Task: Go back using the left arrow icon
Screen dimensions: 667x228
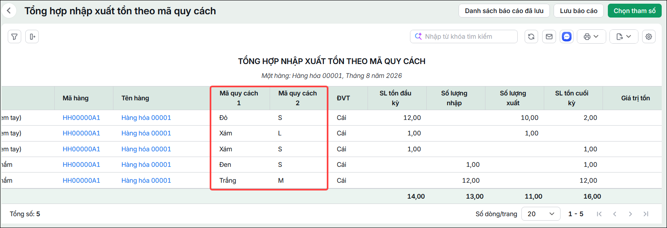Action: click(x=9, y=11)
